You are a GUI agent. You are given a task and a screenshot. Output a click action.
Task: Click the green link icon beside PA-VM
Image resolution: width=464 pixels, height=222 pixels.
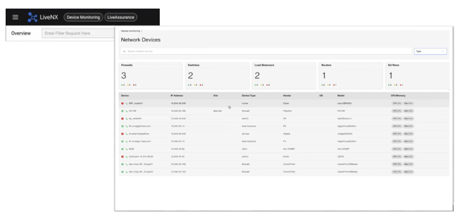pos(126,111)
